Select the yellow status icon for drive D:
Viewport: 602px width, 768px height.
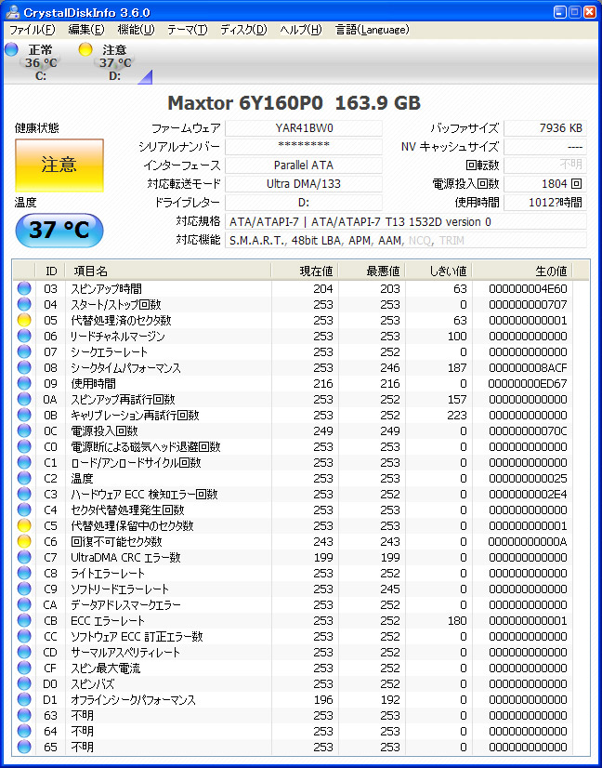85,49
